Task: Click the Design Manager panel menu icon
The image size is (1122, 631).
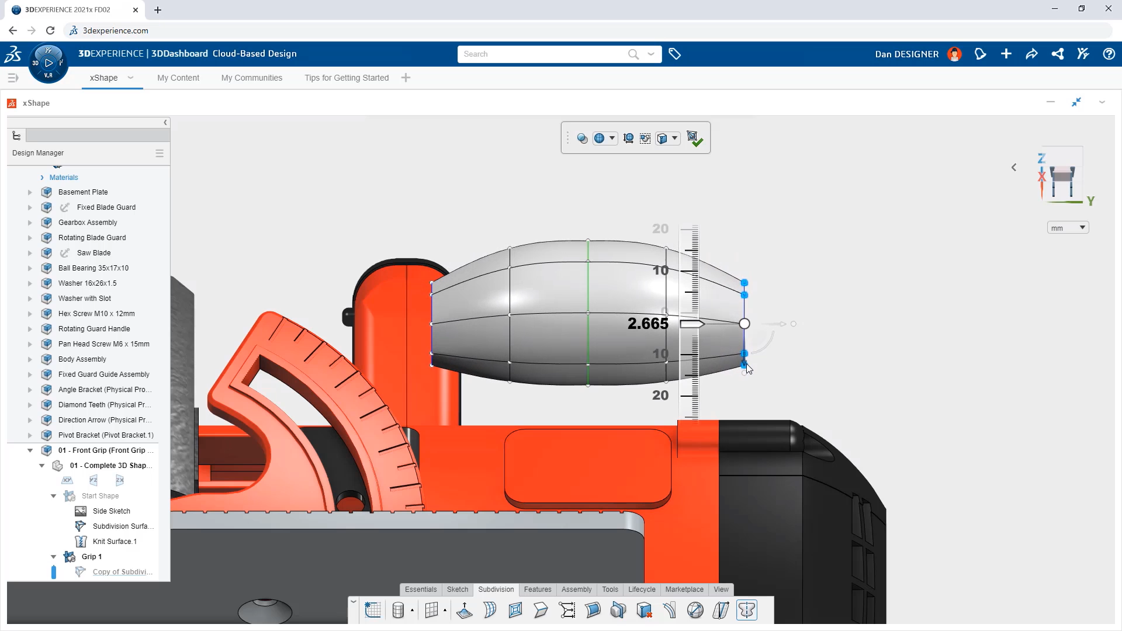Action: point(160,152)
